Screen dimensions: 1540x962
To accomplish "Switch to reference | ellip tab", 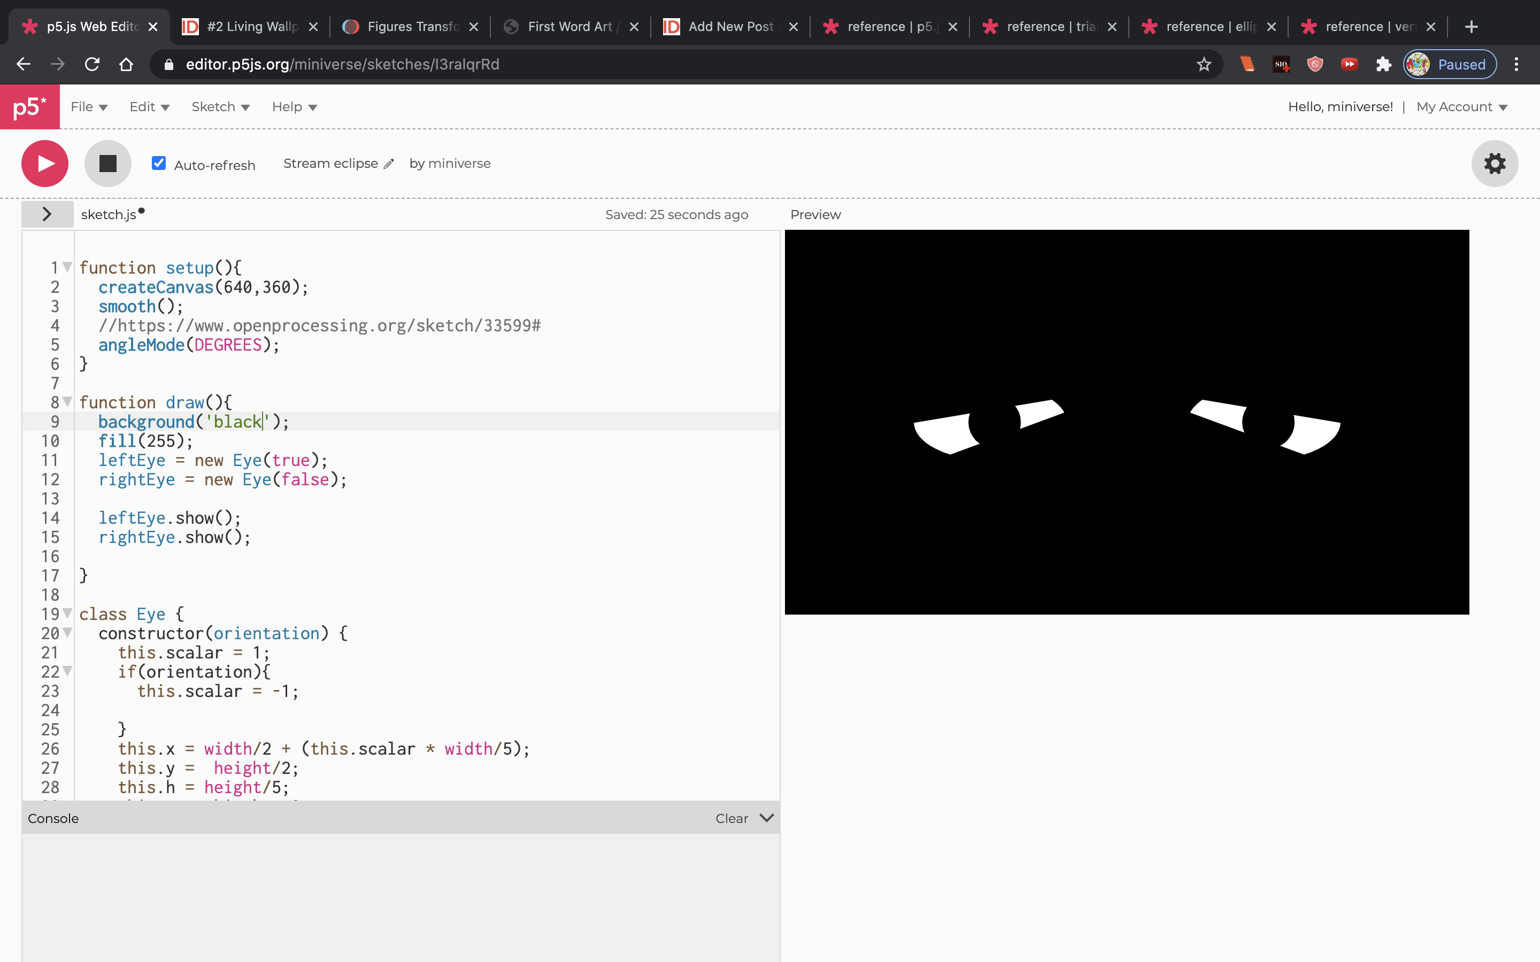I will coord(1208,27).
